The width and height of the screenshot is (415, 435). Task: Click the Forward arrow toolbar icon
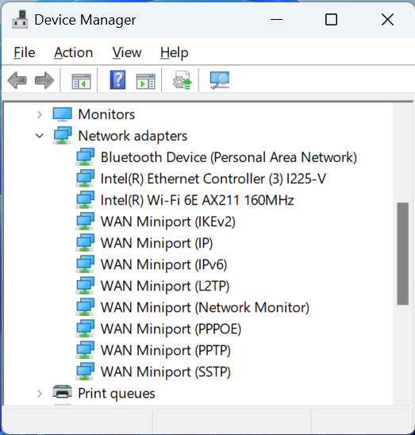pyautogui.click(x=44, y=80)
